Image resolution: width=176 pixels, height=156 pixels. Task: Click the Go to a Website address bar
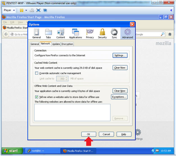(x=19, y=34)
